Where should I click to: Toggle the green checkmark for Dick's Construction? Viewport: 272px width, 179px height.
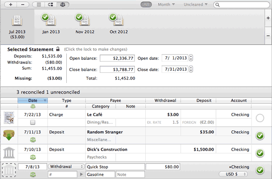pyautogui.click(x=260, y=153)
